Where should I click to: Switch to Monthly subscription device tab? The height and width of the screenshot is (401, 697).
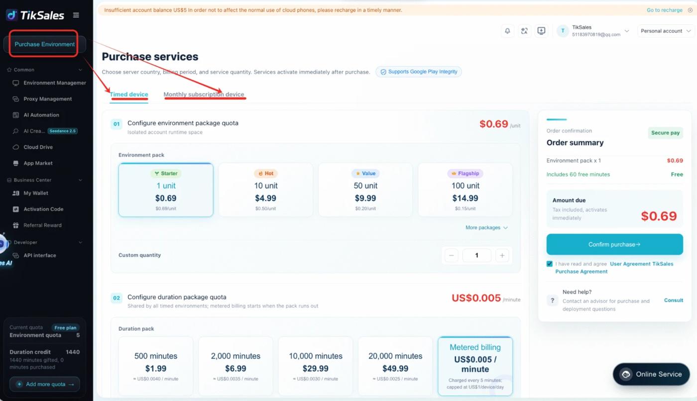tap(204, 95)
